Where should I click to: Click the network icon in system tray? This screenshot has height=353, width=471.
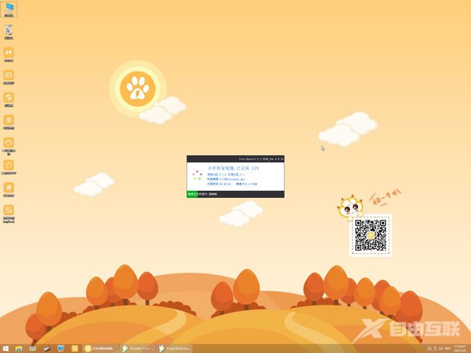(429, 349)
